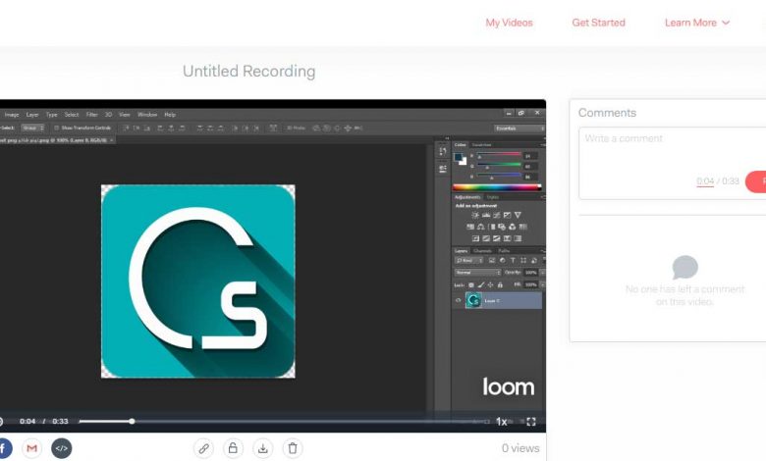766x461 pixels.
Task: Add a Curves adjustment
Action: (496, 215)
